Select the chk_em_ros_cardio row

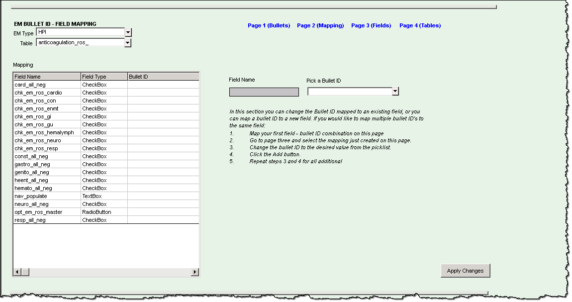click(106, 93)
